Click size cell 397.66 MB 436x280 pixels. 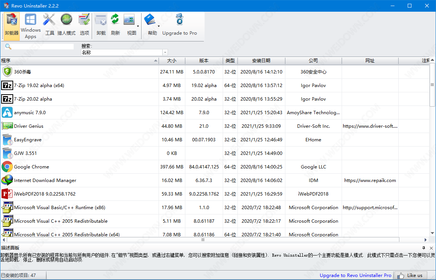[x=172, y=167]
